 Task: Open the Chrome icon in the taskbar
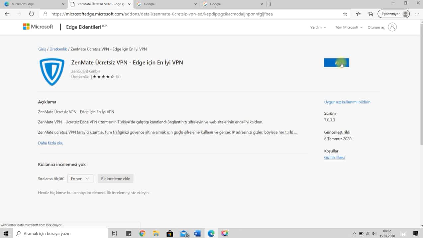coord(142,233)
